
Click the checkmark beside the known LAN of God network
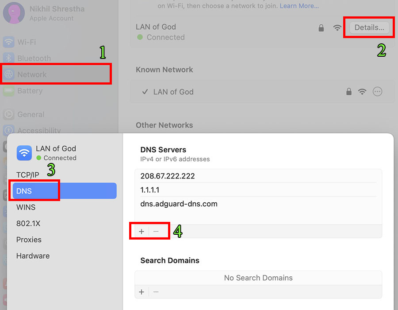145,92
